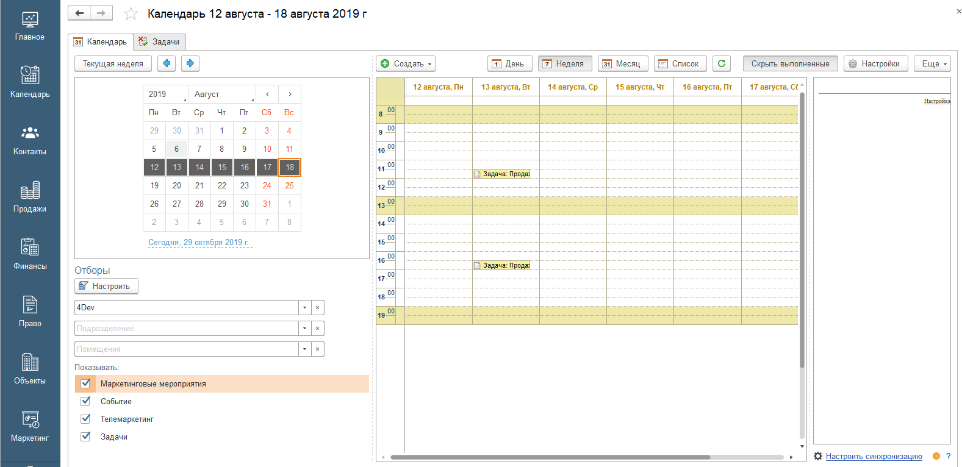Image resolution: width=962 pixels, height=467 pixels.
Task: Open the Маркетинг sidebar section
Action: tap(30, 426)
